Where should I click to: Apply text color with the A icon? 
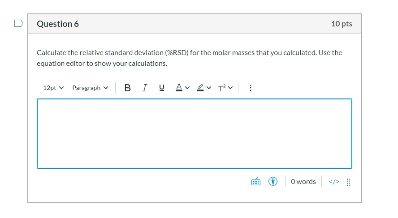pos(179,88)
